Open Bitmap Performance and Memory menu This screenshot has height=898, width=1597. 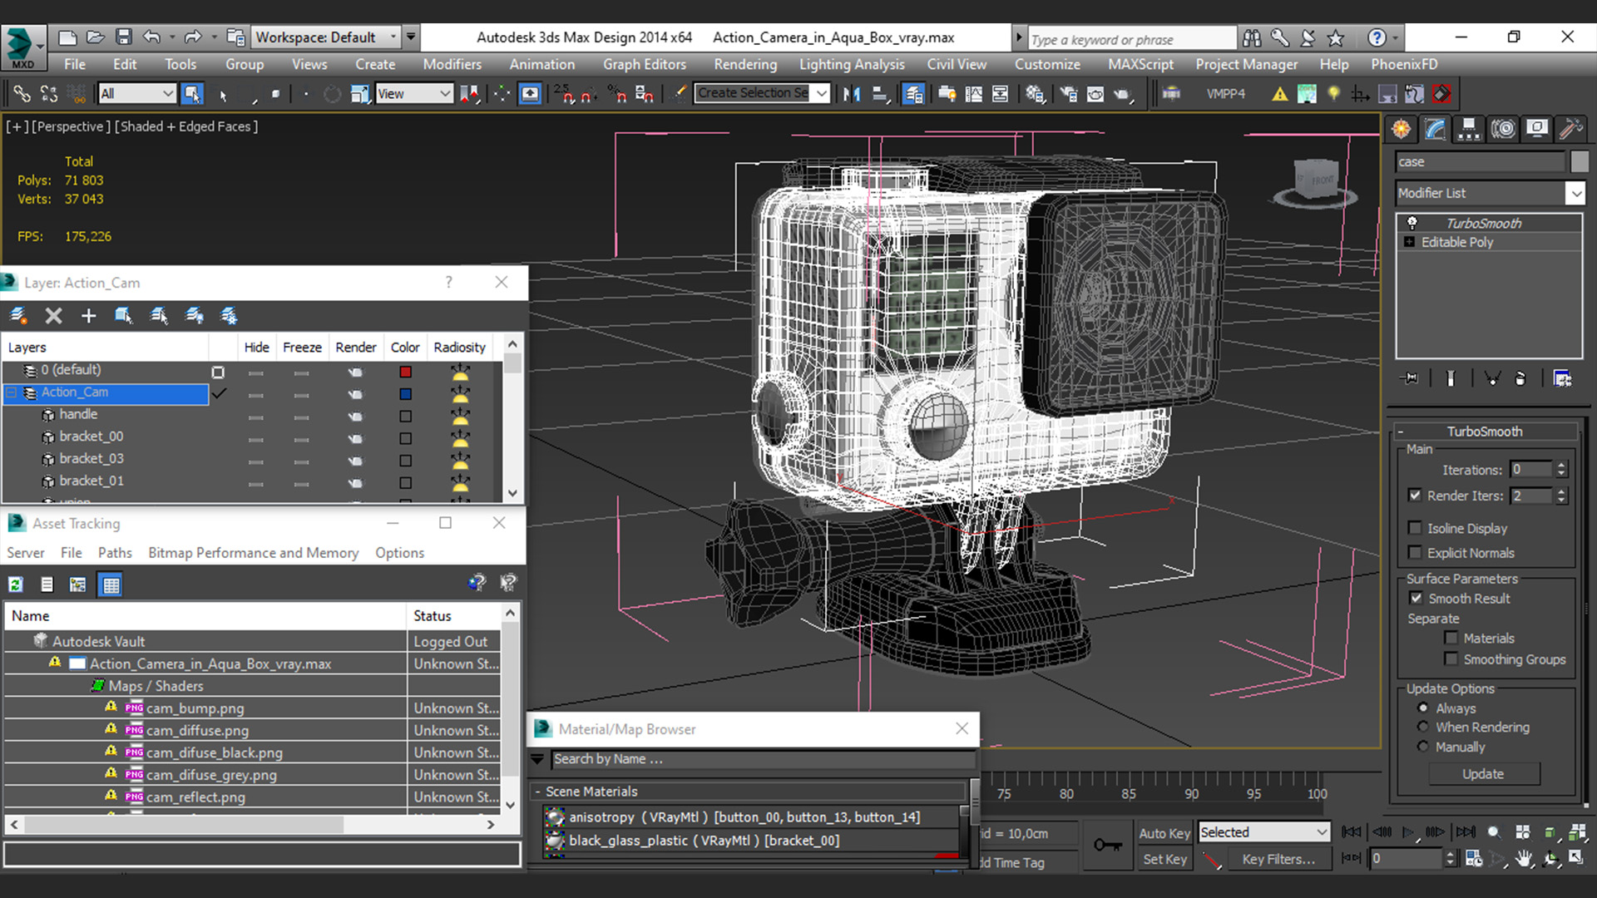[x=253, y=553]
